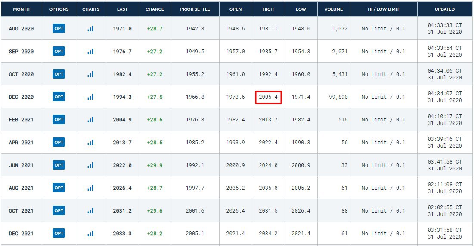Open the chart icon for SEP 2020
The height and width of the screenshot is (246, 474).
coord(90,51)
